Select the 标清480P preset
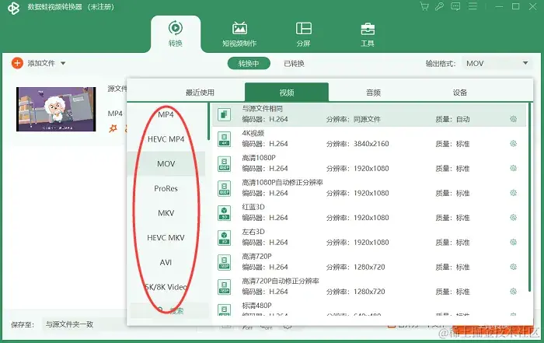This screenshot has width=544, height=343. pos(369,308)
